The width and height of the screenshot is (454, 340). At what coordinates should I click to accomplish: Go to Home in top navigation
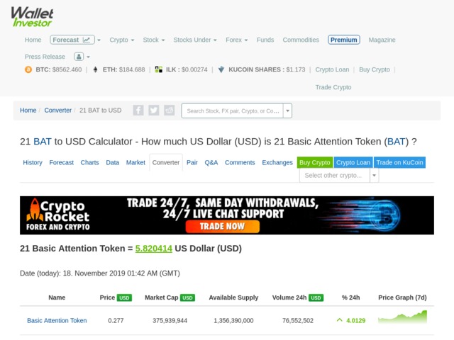[33, 40]
